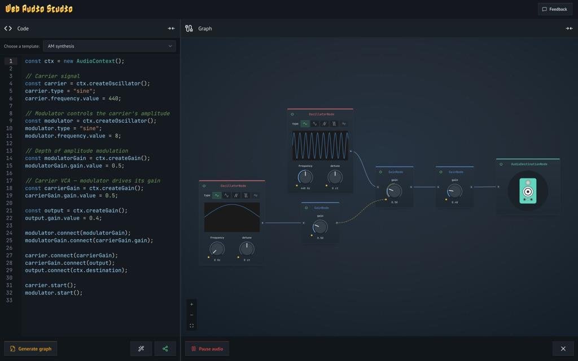Toggle the sine wave type on bottom OscillatorNode
This screenshot has width=578, height=361.
pyautogui.click(x=217, y=195)
